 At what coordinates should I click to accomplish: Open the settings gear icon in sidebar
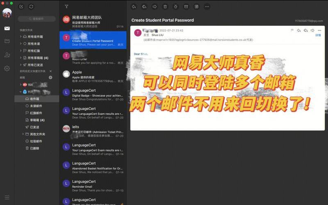7,68
